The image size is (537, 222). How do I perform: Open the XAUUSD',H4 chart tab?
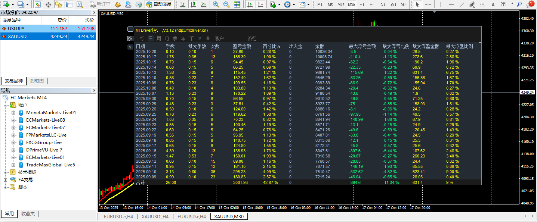pos(155,216)
